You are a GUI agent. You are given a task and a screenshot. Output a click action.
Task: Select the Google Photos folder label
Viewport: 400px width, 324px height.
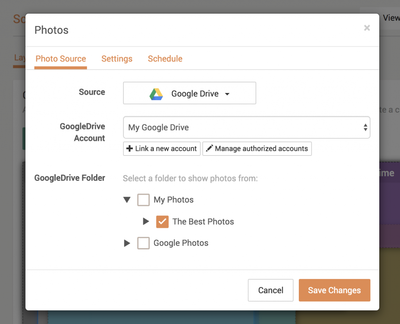[181, 243]
